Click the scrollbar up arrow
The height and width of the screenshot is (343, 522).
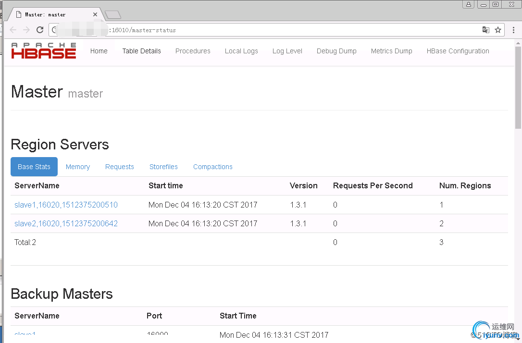518,43
